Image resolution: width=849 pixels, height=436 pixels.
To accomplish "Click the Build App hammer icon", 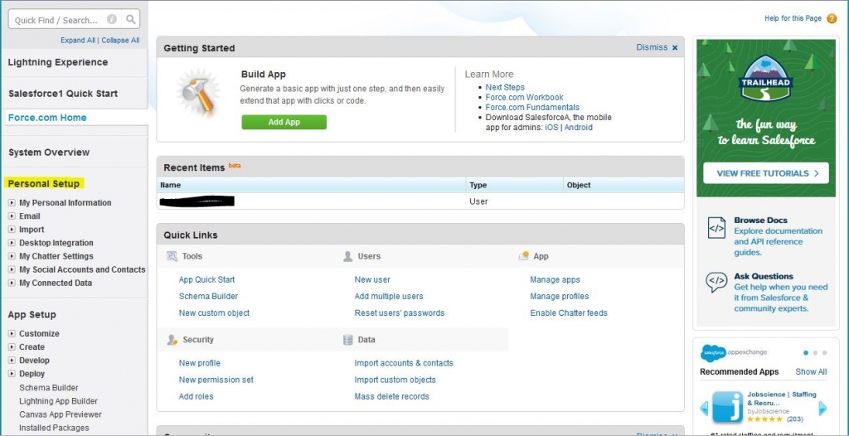I will (197, 91).
